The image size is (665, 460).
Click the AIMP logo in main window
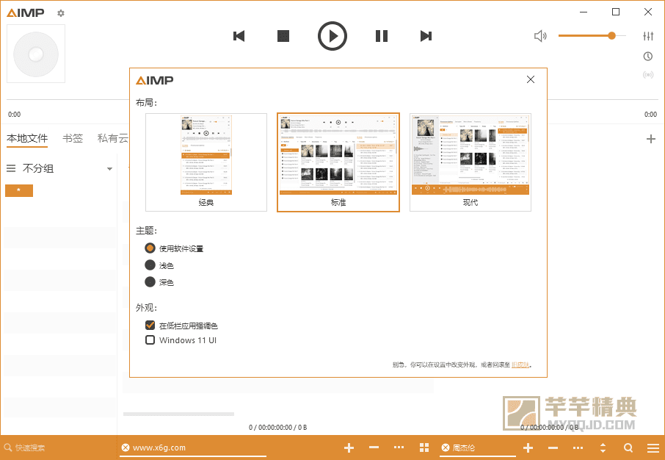[x=26, y=12]
